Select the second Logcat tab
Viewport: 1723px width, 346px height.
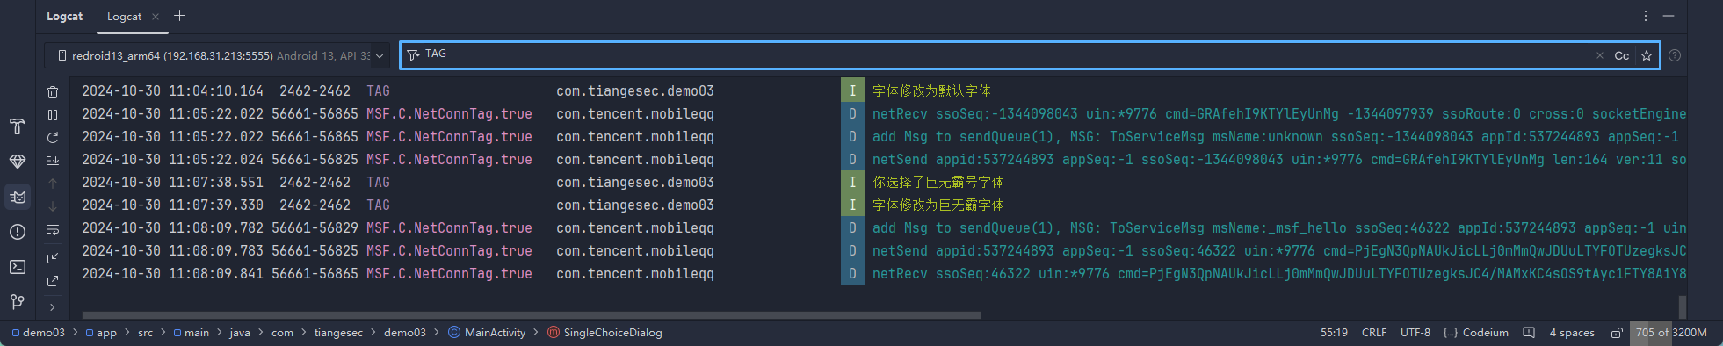(x=124, y=17)
